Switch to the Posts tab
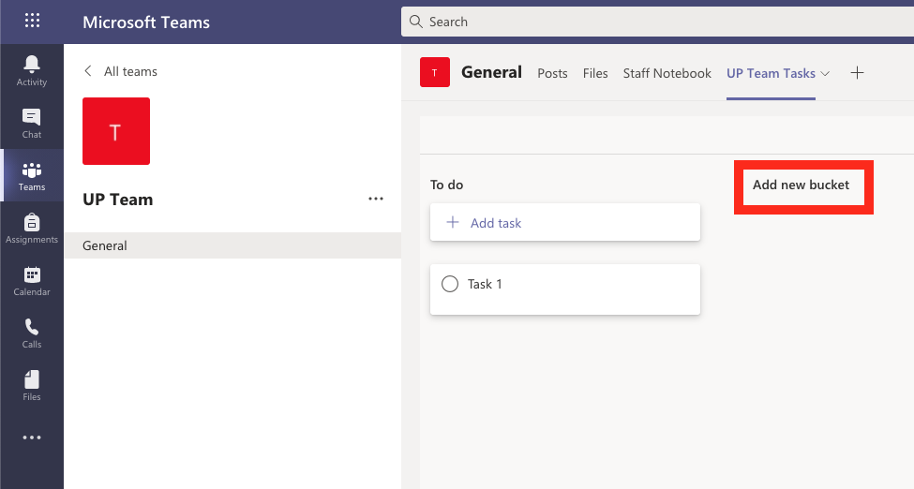 pyautogui.click(x=552, y=73)
